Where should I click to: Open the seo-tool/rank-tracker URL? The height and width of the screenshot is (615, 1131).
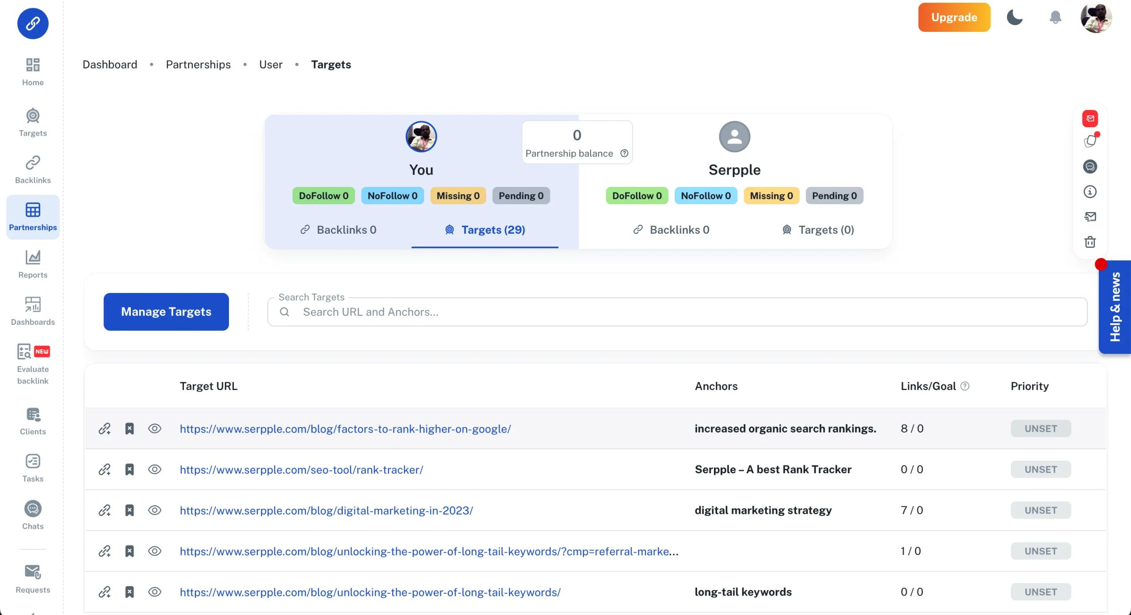(x=302, y=470)
